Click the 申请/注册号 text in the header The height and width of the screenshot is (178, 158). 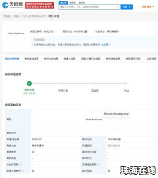tap(42, 32)
